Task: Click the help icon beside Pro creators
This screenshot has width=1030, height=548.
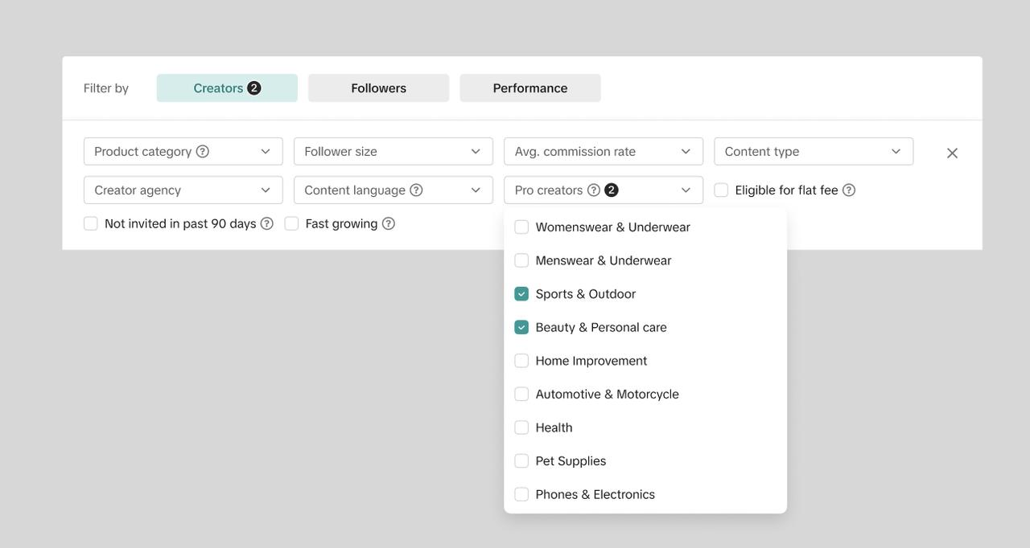Action: [x=594, y=190]
